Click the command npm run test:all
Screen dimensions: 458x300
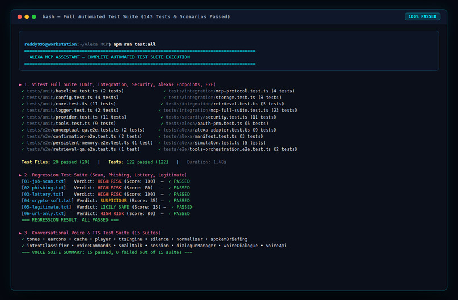(x=134, y=44)
